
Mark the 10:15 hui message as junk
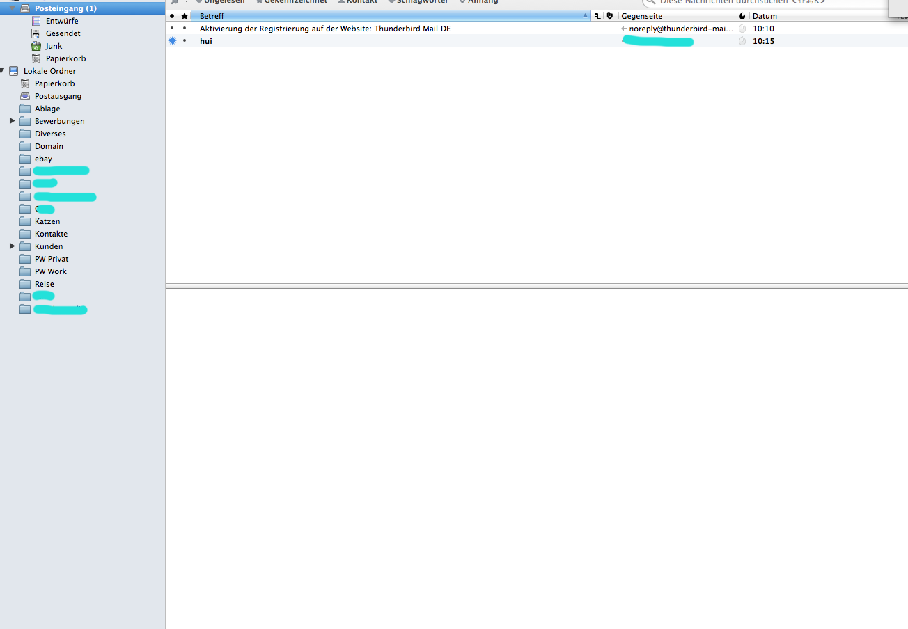[x=742, y=41]
